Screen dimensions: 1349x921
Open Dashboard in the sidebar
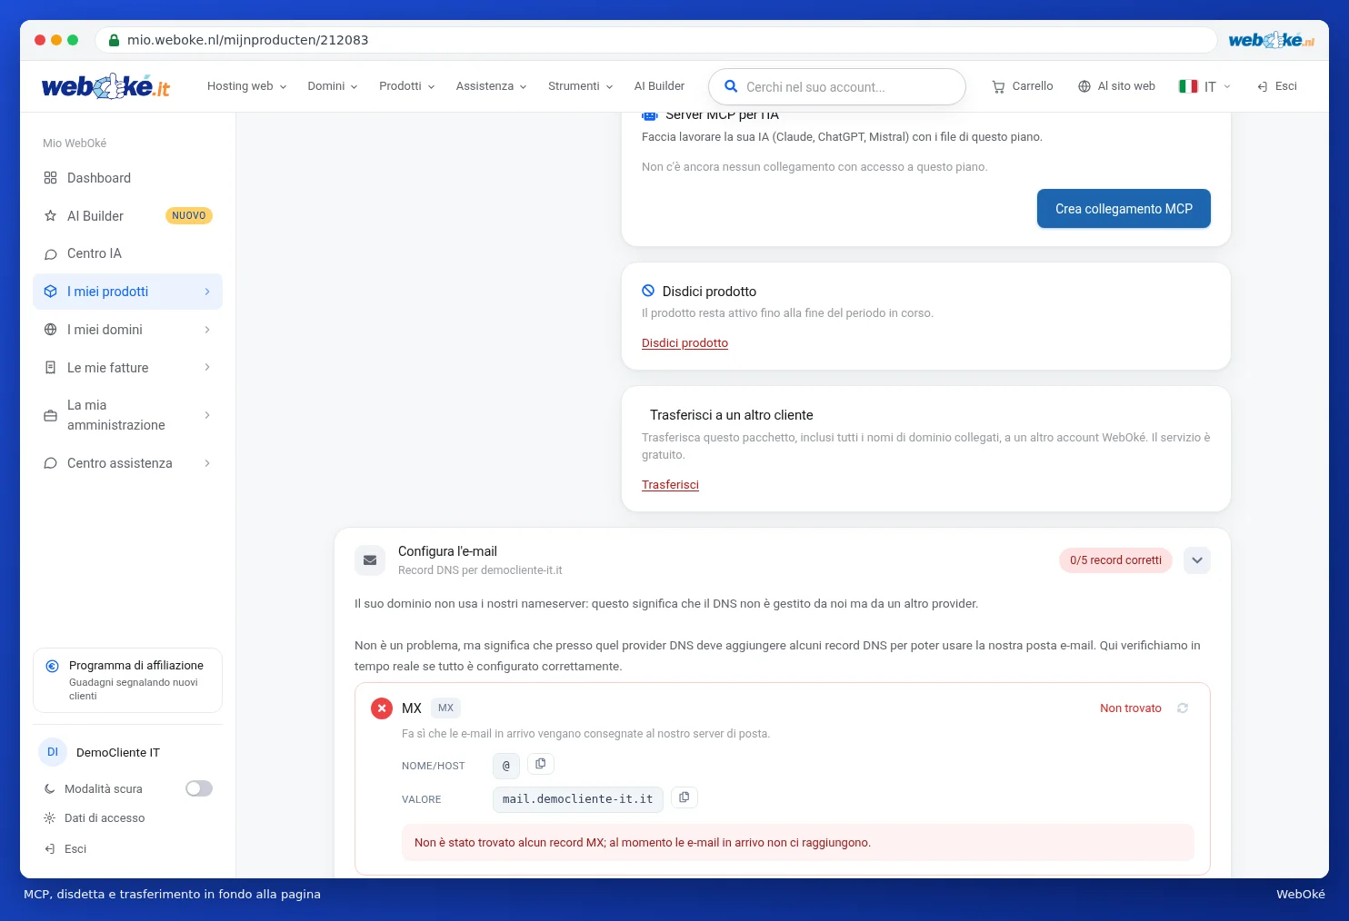(127, 178)
